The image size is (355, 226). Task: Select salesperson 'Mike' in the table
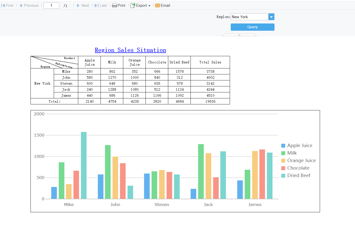(x=66, y=71)
